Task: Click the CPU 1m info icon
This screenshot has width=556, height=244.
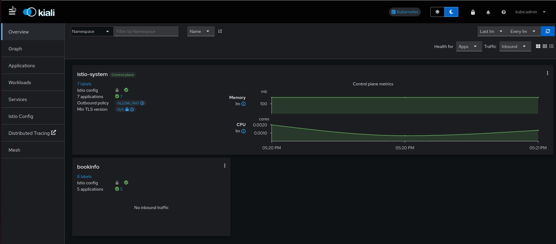Action: [x=244, y=131]
